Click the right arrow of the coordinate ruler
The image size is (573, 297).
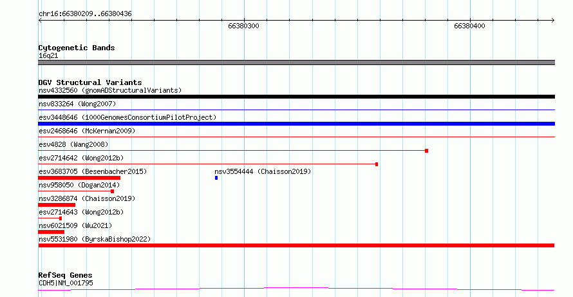click(553, 21)
